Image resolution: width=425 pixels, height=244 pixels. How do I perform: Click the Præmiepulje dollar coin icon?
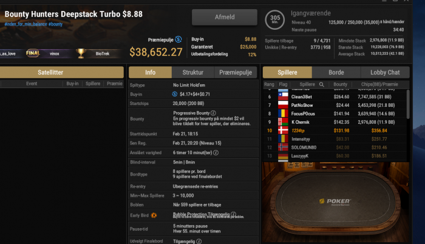[x=178, y=39]
